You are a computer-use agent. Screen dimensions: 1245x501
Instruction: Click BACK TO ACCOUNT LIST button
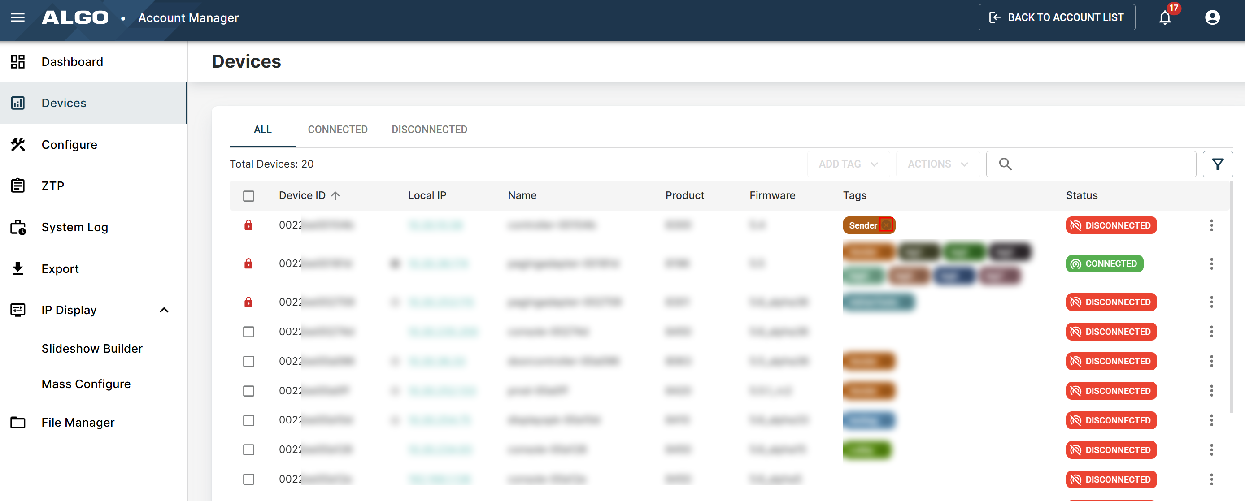pos(1057,17)
